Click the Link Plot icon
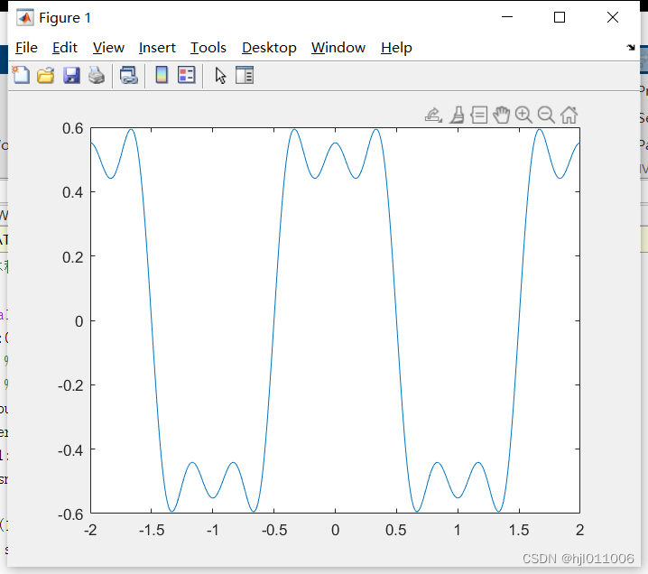Image resolution: width=648 pixels, height=574 pixels. [129, 76]
